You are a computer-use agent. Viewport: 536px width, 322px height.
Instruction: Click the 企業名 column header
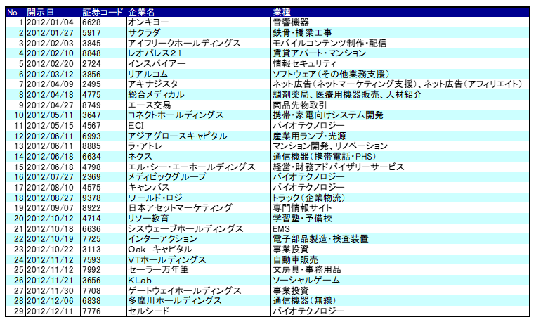point(141,13)
